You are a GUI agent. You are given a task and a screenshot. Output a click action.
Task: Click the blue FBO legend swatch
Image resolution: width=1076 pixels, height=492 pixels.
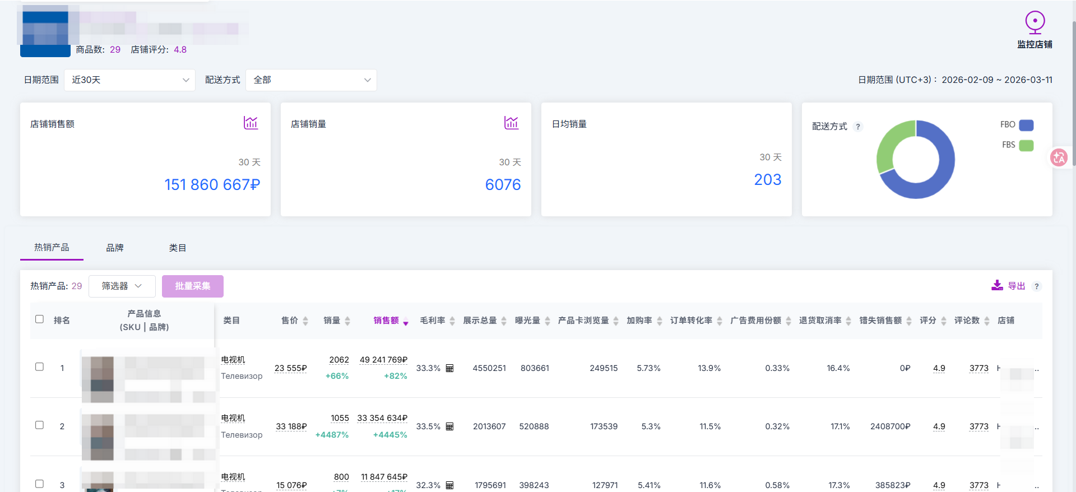pos(1026,125)
